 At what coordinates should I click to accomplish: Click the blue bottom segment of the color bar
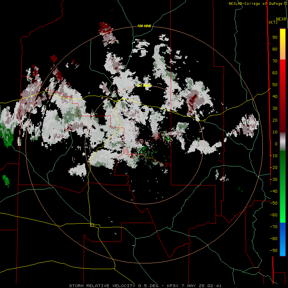click(283, 239)
